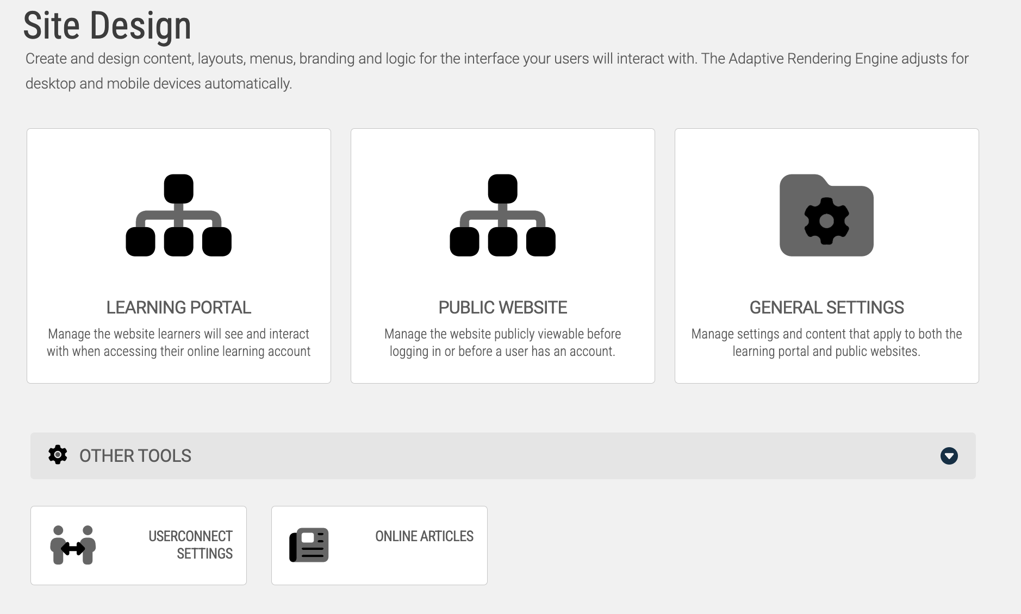Image resolution: width=1021 pixels, height=614 pixels.
Task: Click the Site Design page heading
Action: 107,26
